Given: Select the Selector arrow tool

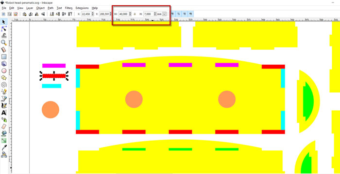Looking at the screenshot, I should 4,22.
